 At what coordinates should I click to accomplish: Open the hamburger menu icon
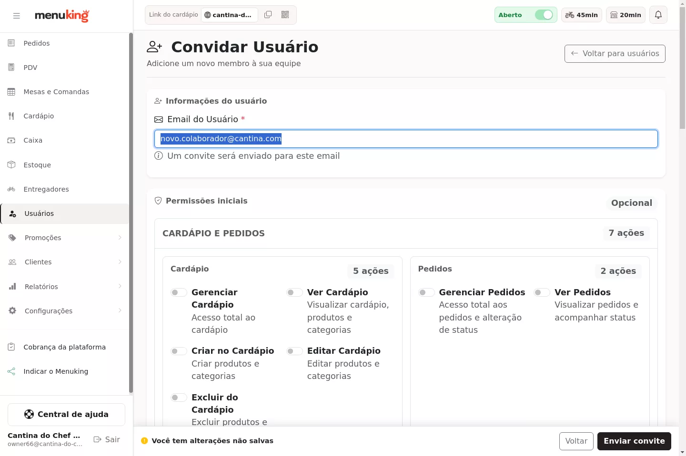(17, 16)
